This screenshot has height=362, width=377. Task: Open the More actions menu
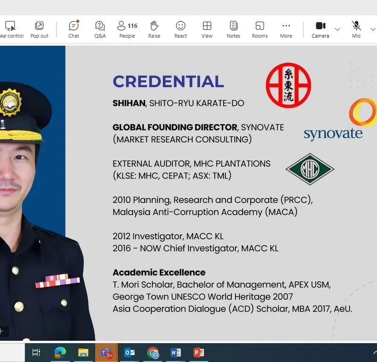[286, 30]
